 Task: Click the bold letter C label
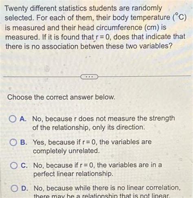pyautogui.click(x=24, y=165)
